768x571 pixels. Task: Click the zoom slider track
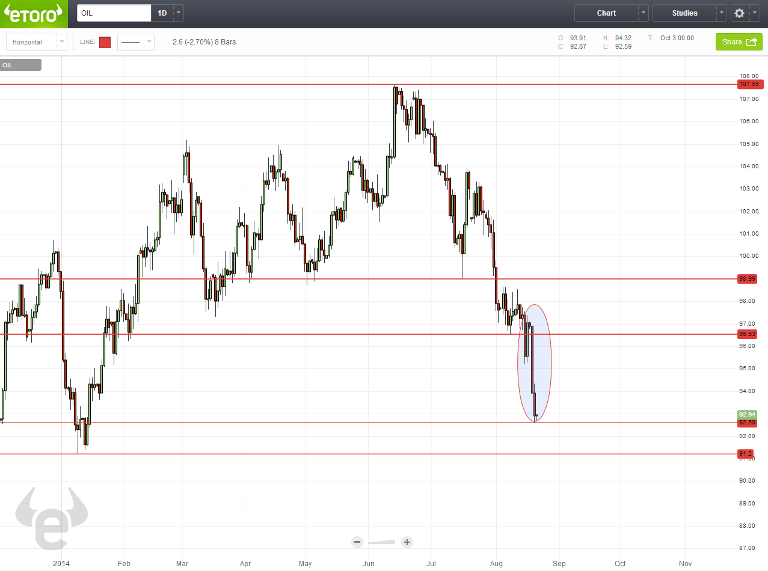382,542
